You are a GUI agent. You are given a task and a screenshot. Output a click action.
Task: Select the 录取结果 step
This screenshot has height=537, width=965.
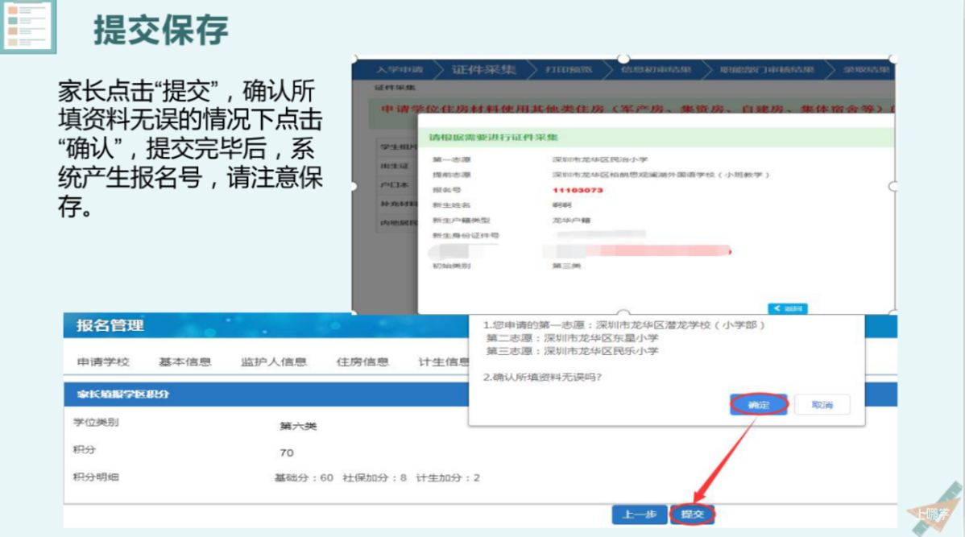pyautogui.click(x=867, y=69)
